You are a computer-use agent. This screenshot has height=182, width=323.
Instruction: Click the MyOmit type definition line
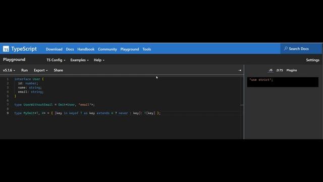click(87, 113)
